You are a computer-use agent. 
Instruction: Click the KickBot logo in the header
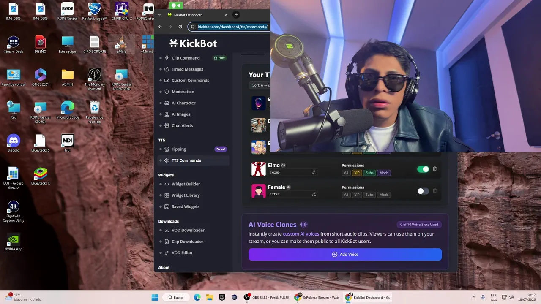point(193,43)
